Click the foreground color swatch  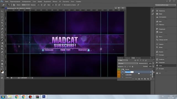(1, 71)
